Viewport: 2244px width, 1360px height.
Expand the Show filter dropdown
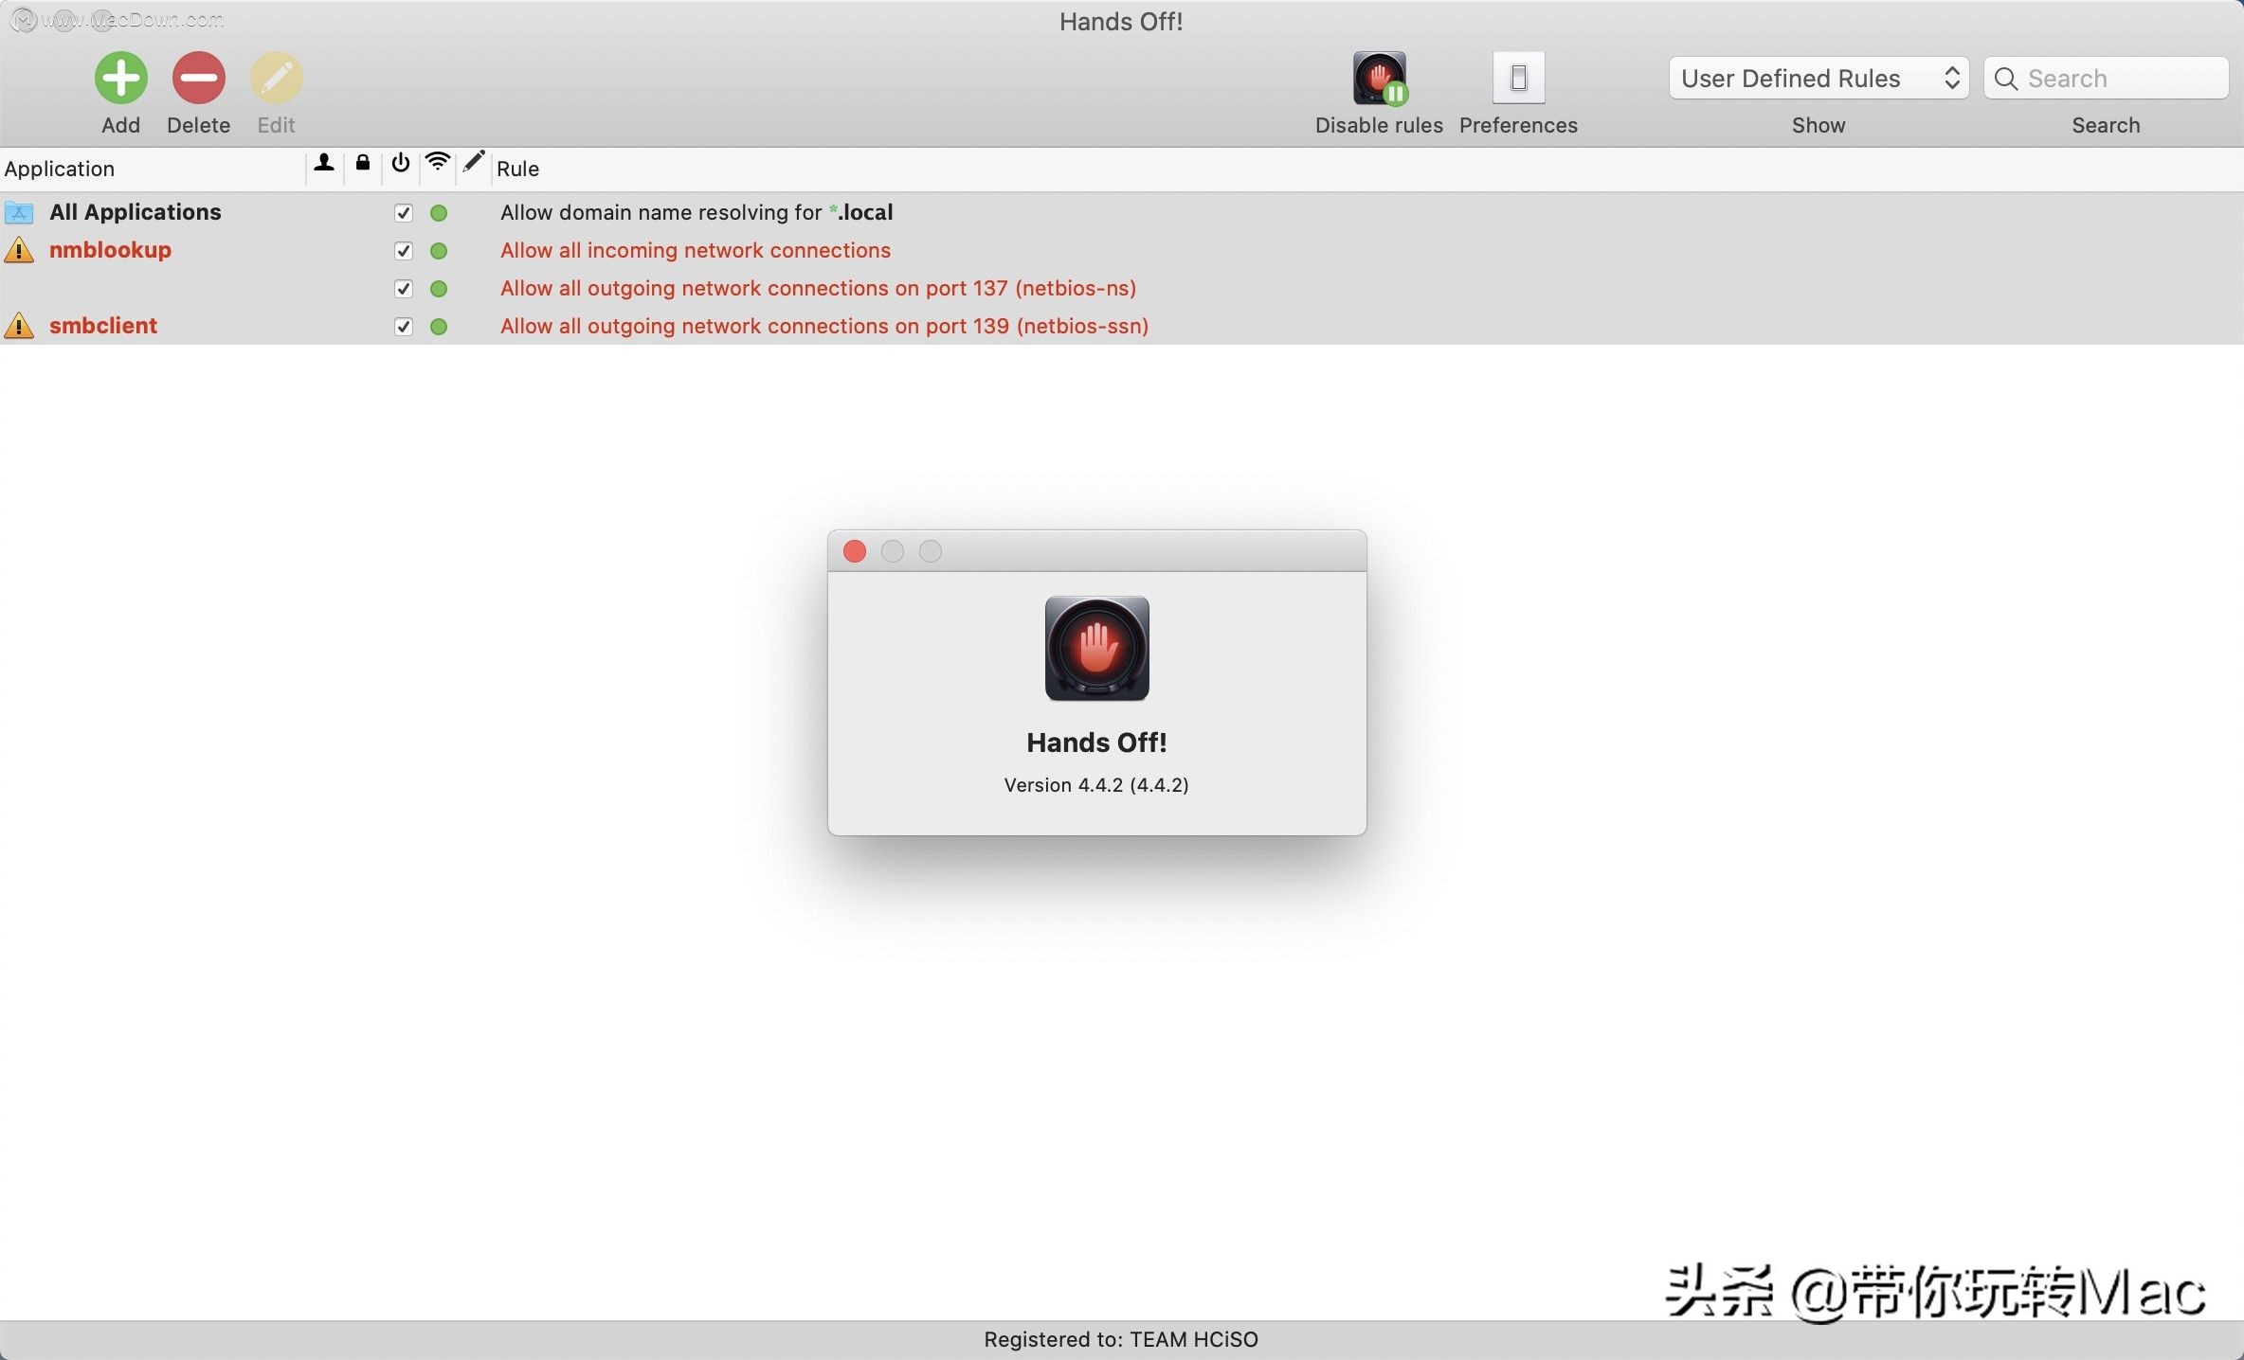[1818, 75]
